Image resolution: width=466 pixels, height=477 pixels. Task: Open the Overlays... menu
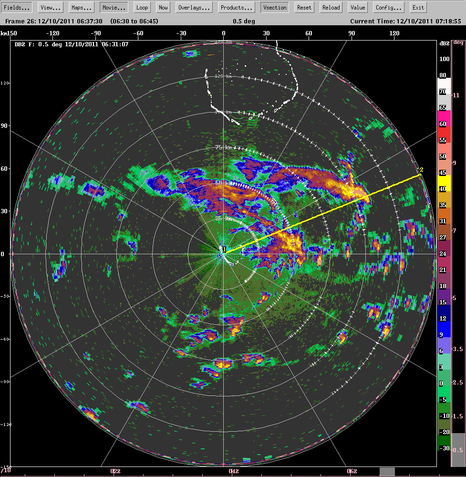point(194,8)
